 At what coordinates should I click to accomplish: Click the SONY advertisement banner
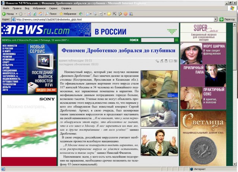coord(29,130)
